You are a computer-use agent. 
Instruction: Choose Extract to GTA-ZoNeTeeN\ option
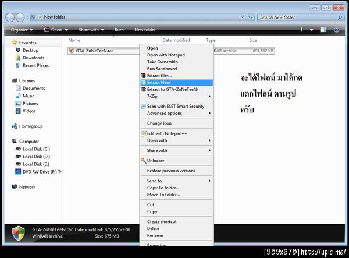click(x=176, y=89)
